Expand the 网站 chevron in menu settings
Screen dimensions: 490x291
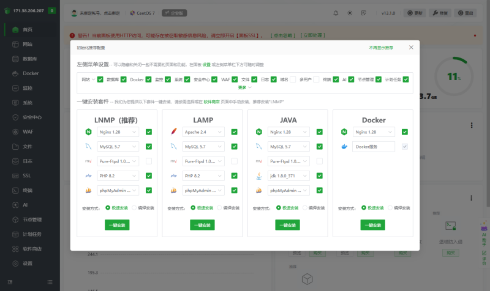click(x=93, y=79)
